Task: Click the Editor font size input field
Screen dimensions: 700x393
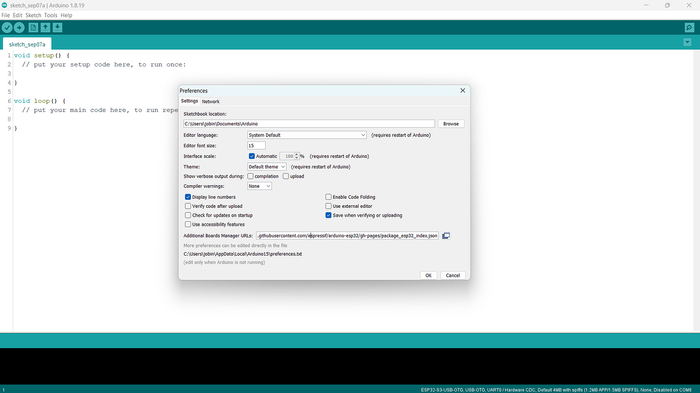Action: tap(256, 145)
